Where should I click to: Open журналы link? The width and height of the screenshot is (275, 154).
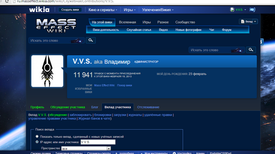[x=135, y=115]
